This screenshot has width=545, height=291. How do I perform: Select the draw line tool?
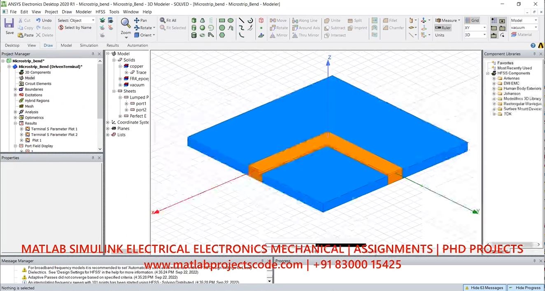coord(242,20)
